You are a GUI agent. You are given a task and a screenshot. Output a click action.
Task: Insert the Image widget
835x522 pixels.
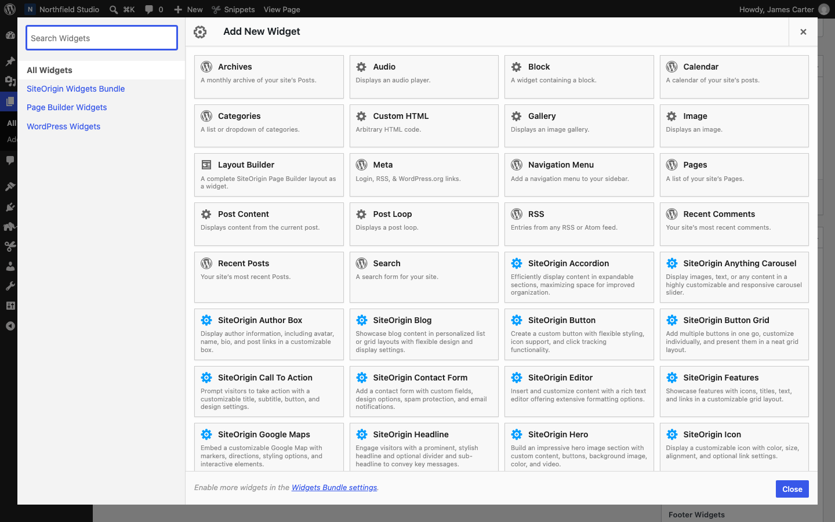coord(734,126)
